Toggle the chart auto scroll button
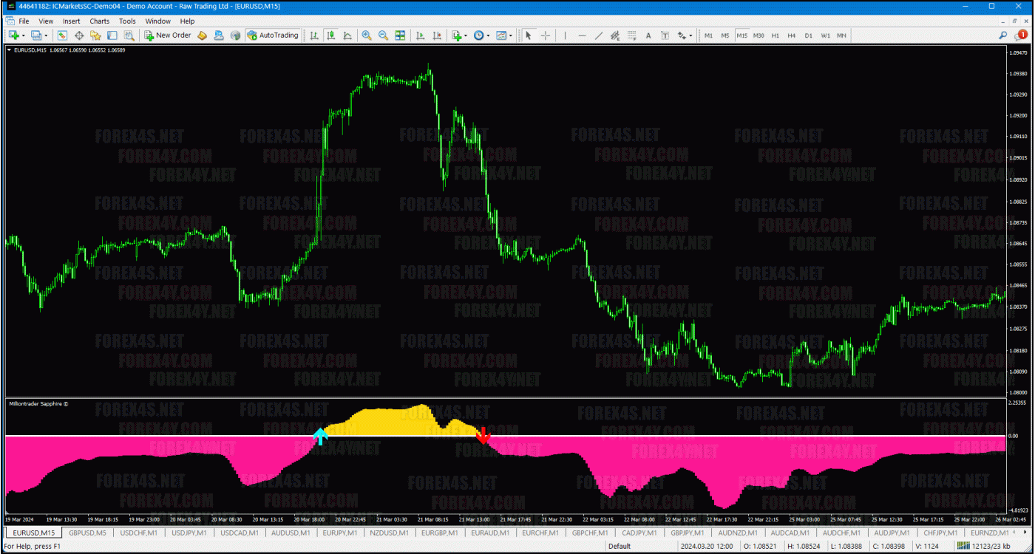Image resolution: width=1035 pixels, height=554 pixels. (x=420, y=35)
